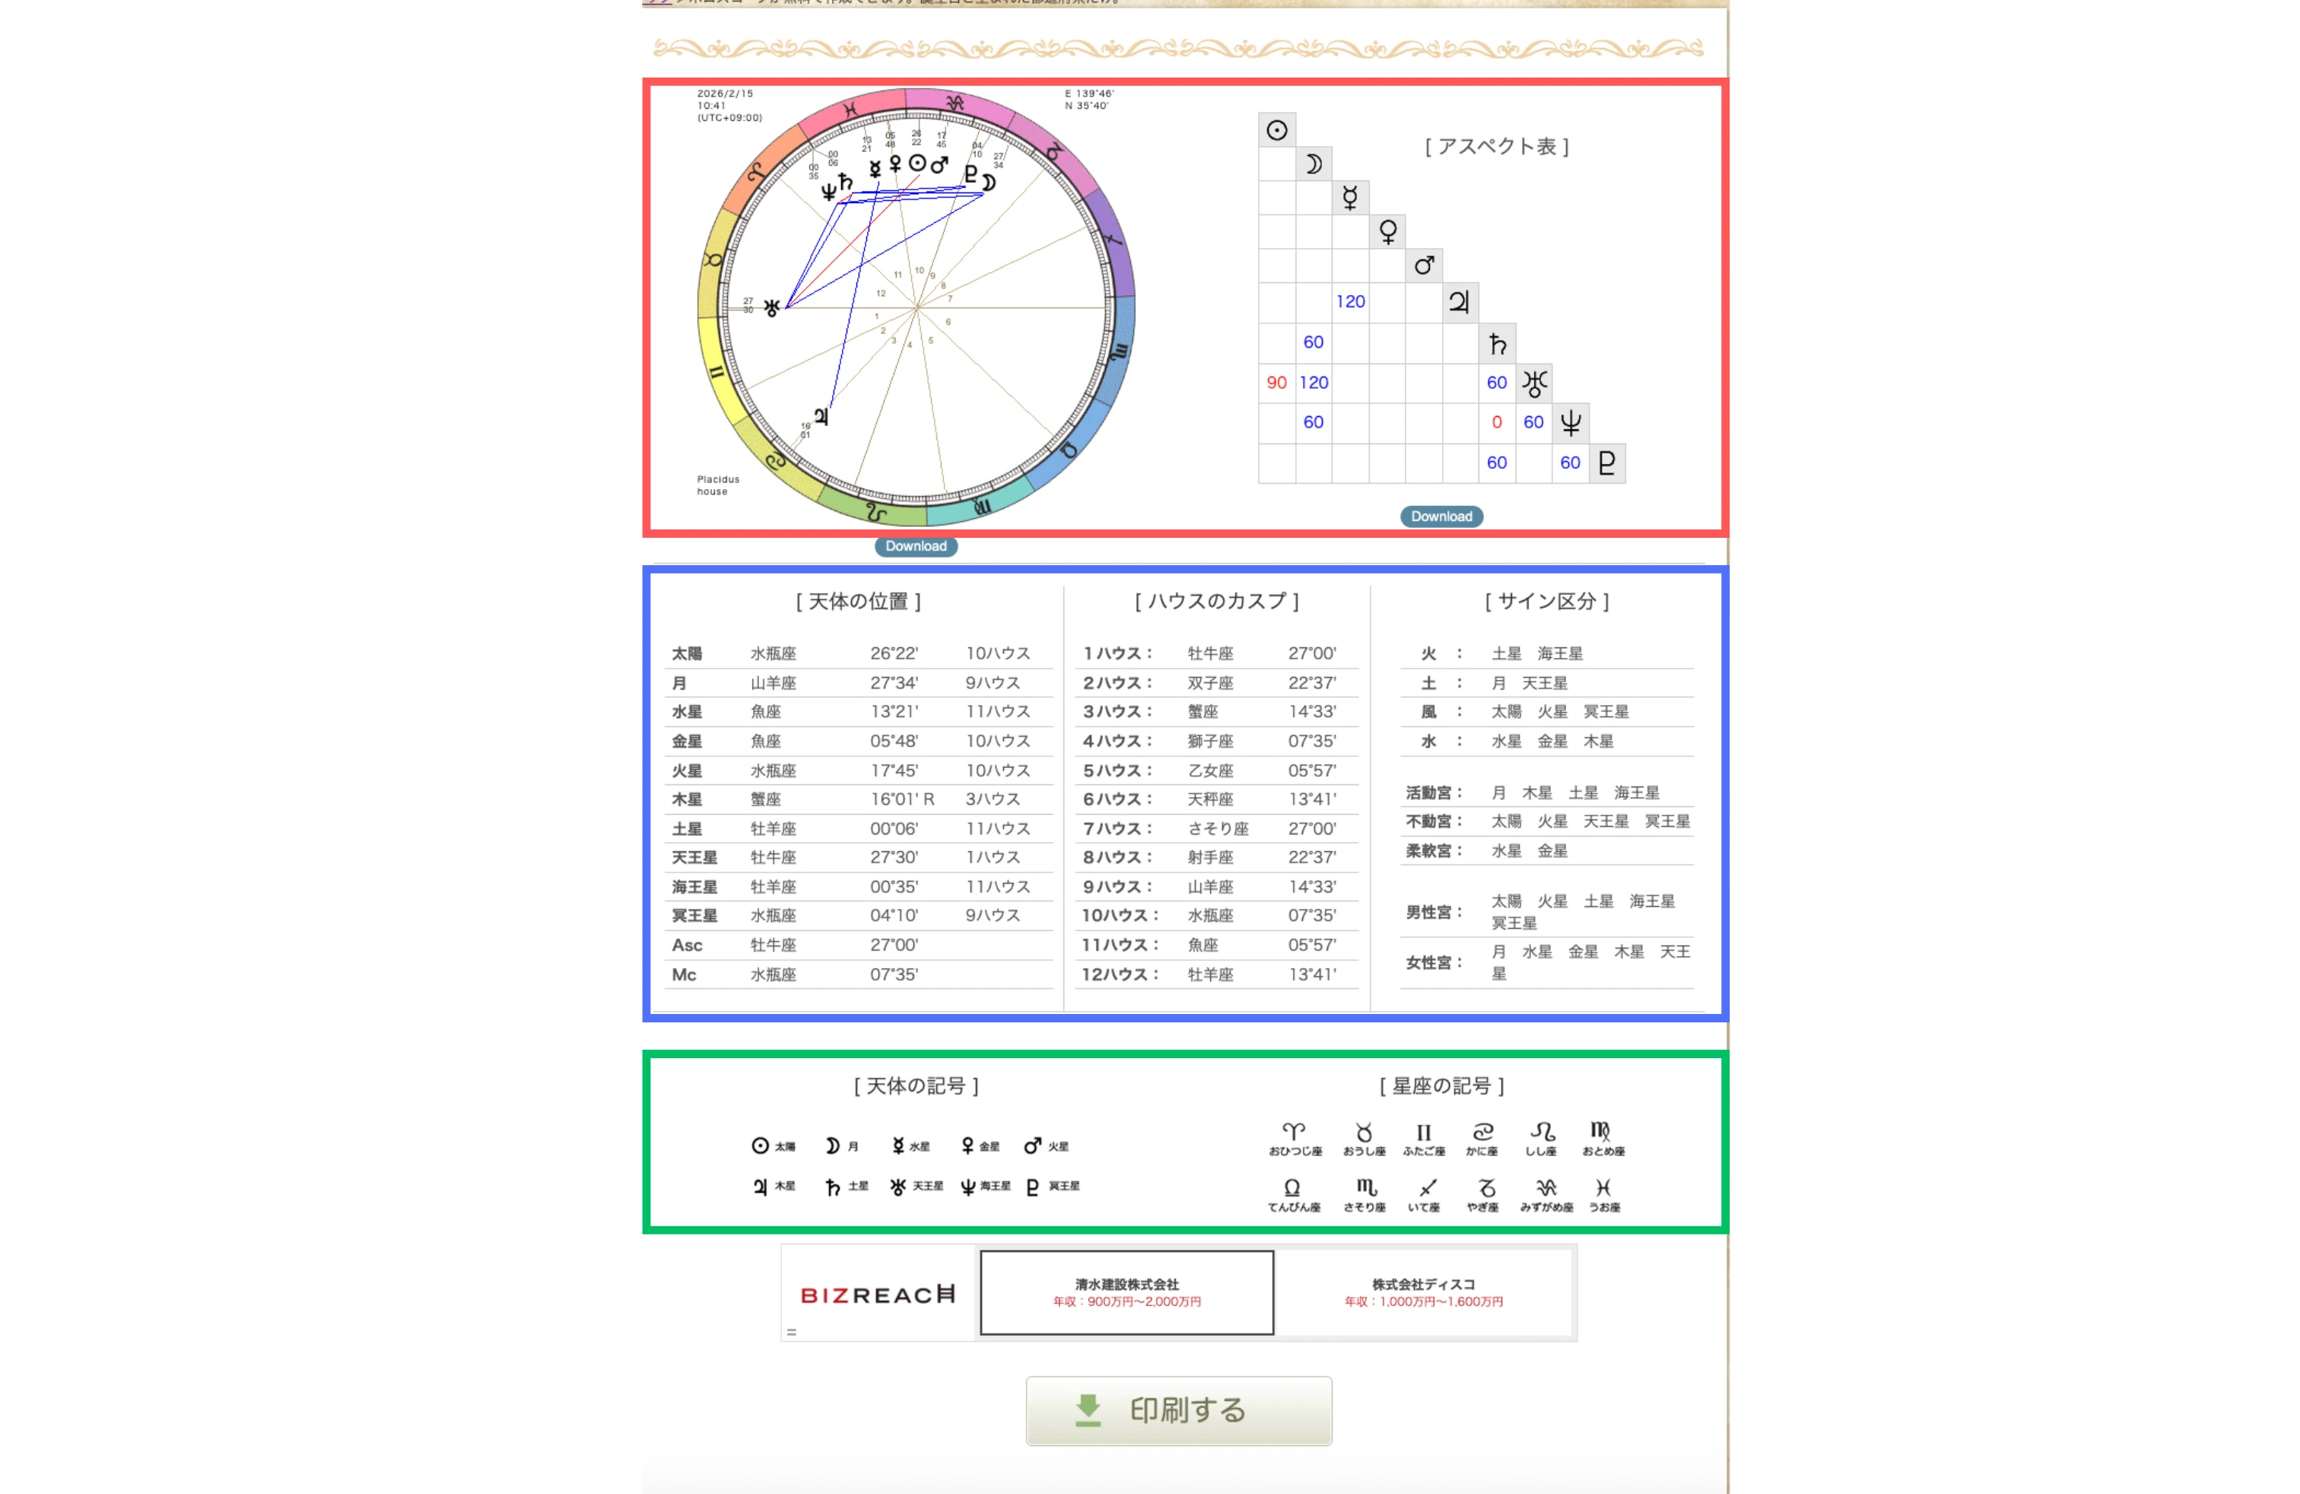2300x1494 pixels.
Task: Click the Pluto glyph in the aspect table
Action: click(1607, 463)
